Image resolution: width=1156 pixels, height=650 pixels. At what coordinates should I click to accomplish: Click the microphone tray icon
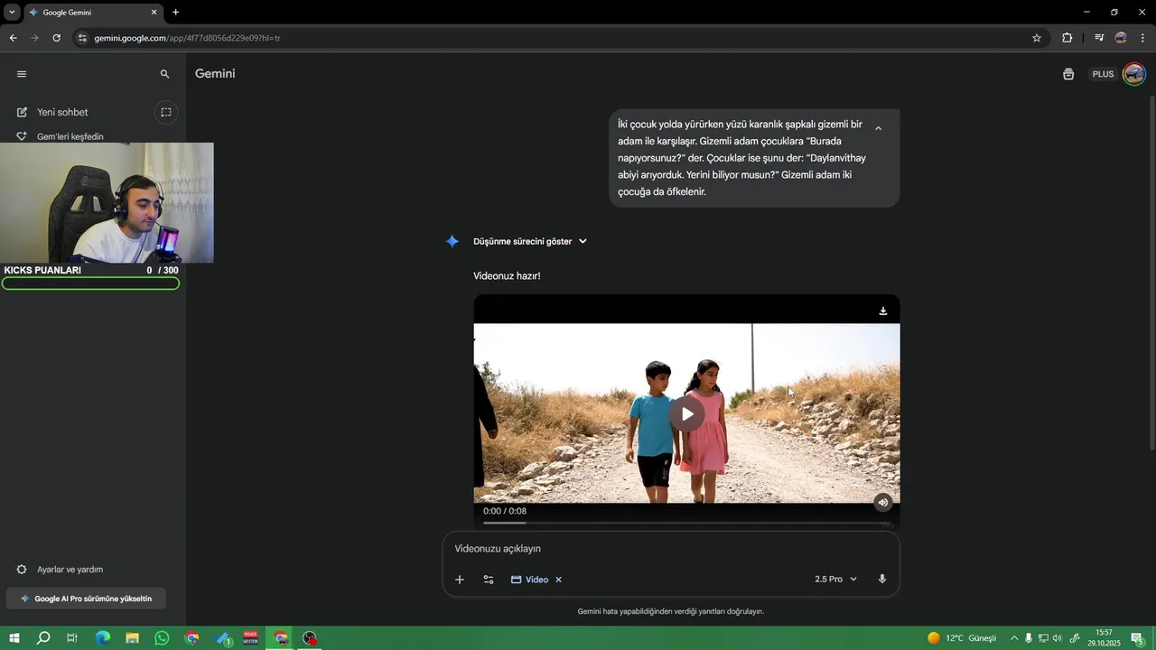pyautogui.click(x=1029, y=638)
